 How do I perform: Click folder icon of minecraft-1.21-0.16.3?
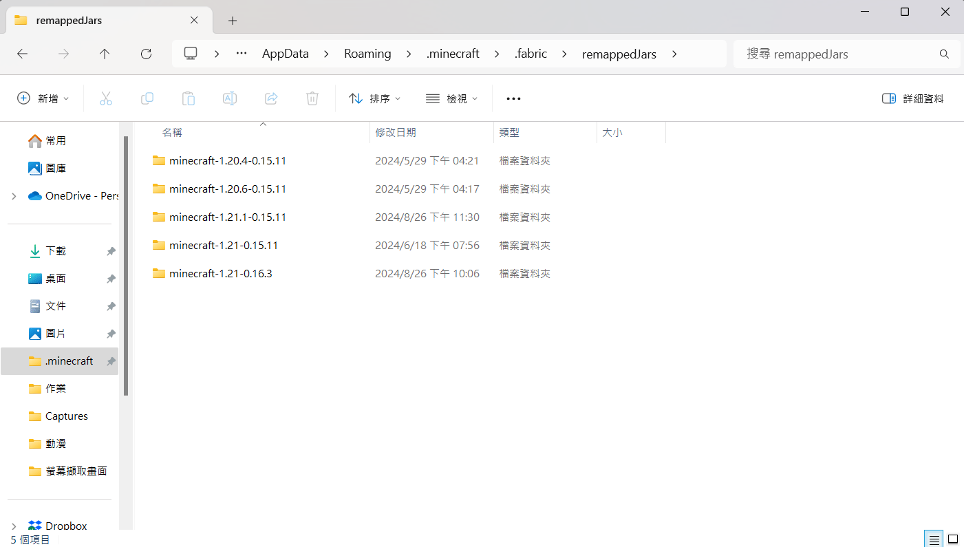(159, 273)
